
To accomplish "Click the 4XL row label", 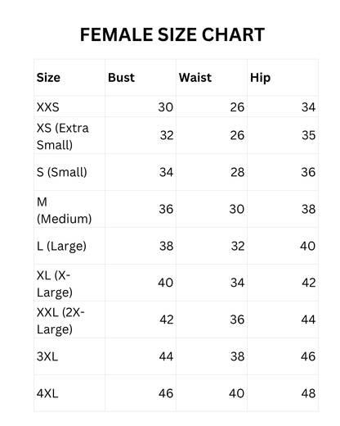I will tap(47, 393).
